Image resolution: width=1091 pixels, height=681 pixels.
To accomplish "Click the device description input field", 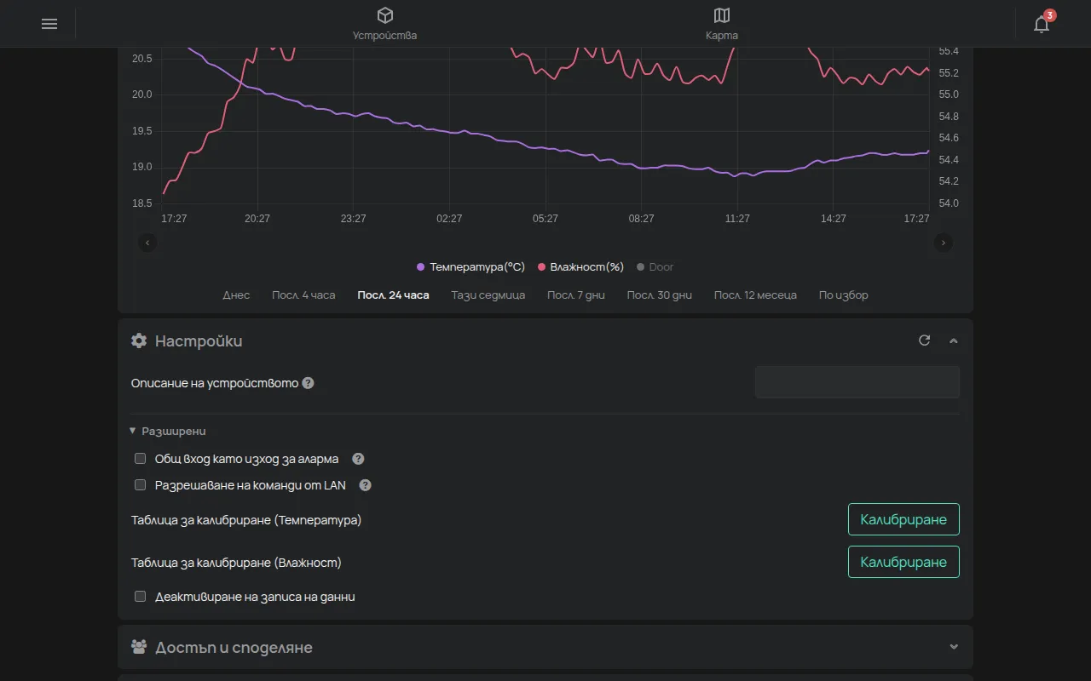I will tap(857, 382).
